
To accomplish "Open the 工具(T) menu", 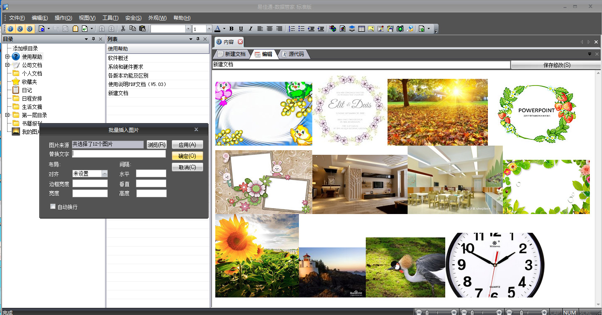I will pyautogui.click(x=110, y=18).
